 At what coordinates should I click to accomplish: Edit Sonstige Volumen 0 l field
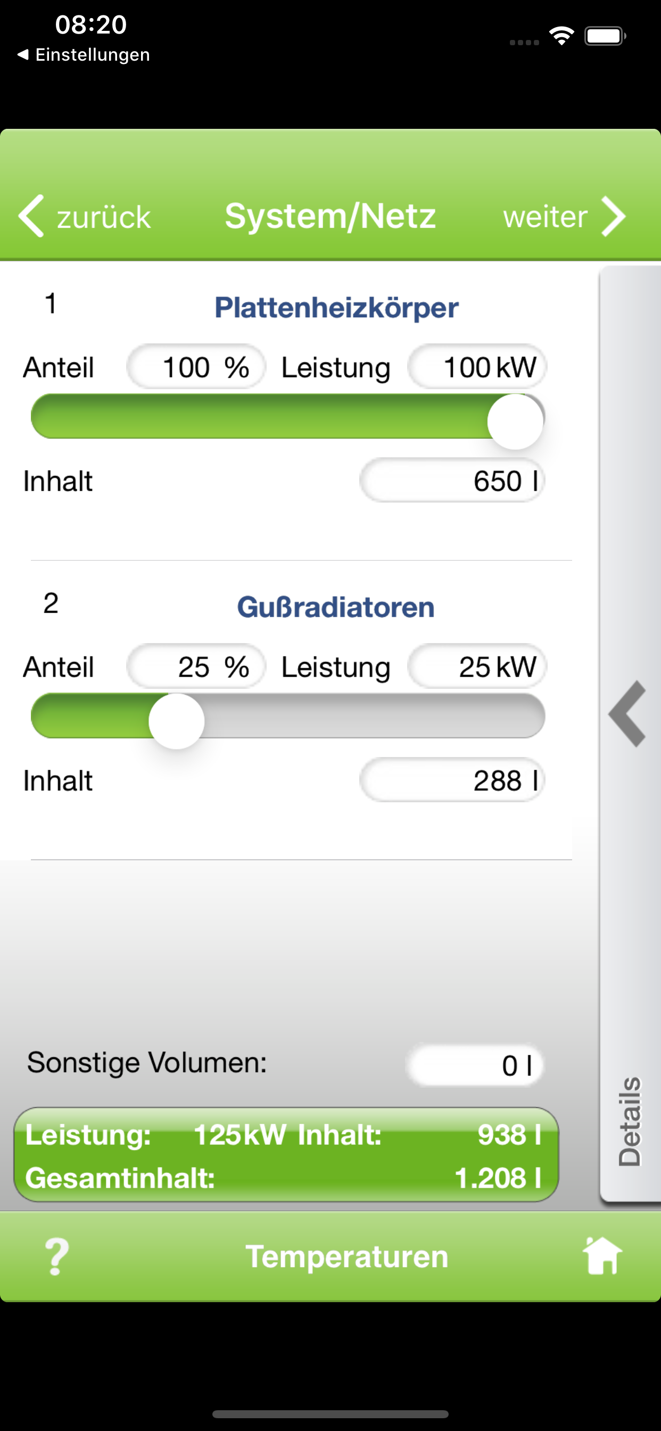475,1065
